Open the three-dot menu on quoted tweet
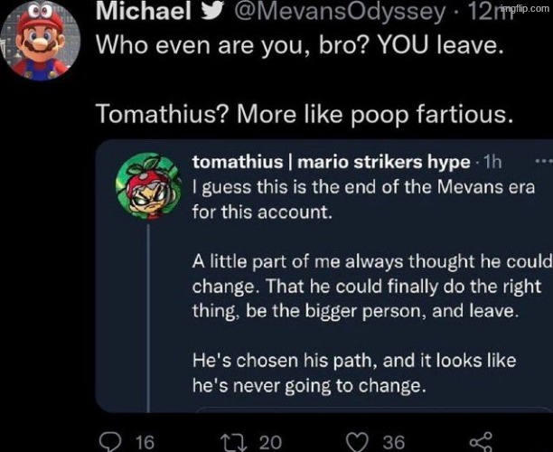The height and width of the screenshot is (452, 553). [x=542, y=162]
